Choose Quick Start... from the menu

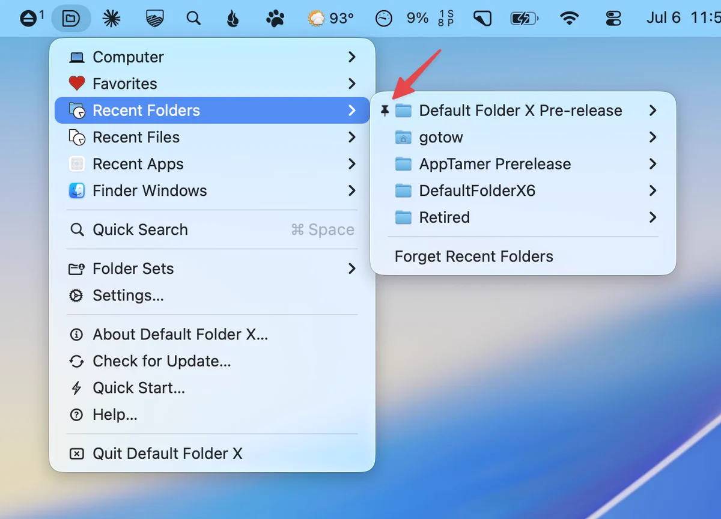pyautogui.click(x=212, y=388)
